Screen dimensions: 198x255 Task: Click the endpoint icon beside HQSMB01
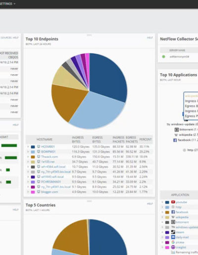[x=39, y=146]
